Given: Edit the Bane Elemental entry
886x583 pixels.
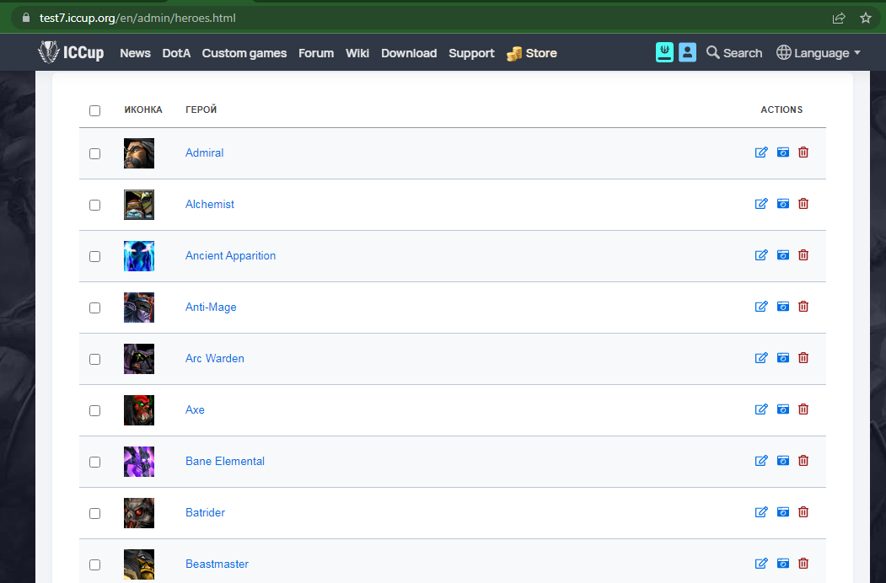Looking at the screenshot, I should click(761, 461).
